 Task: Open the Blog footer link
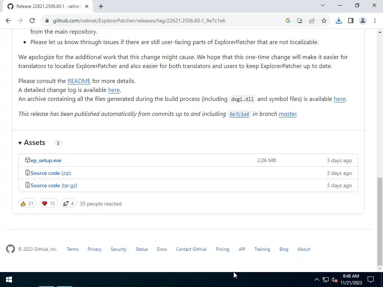click(x=284, y=249)
